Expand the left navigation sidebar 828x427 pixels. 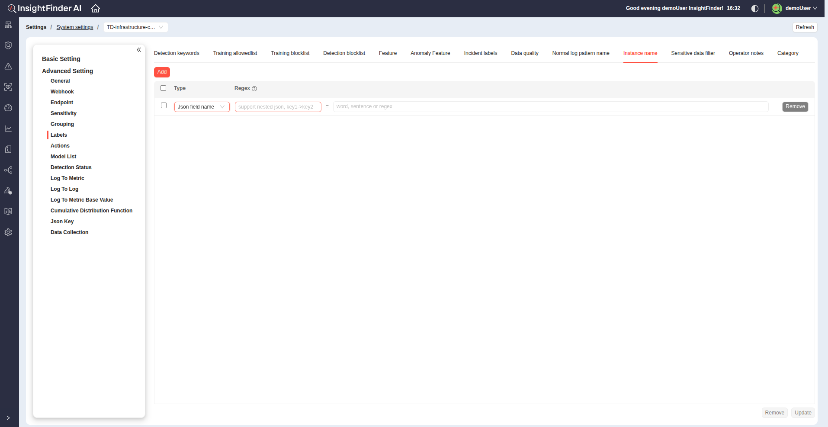8,418
